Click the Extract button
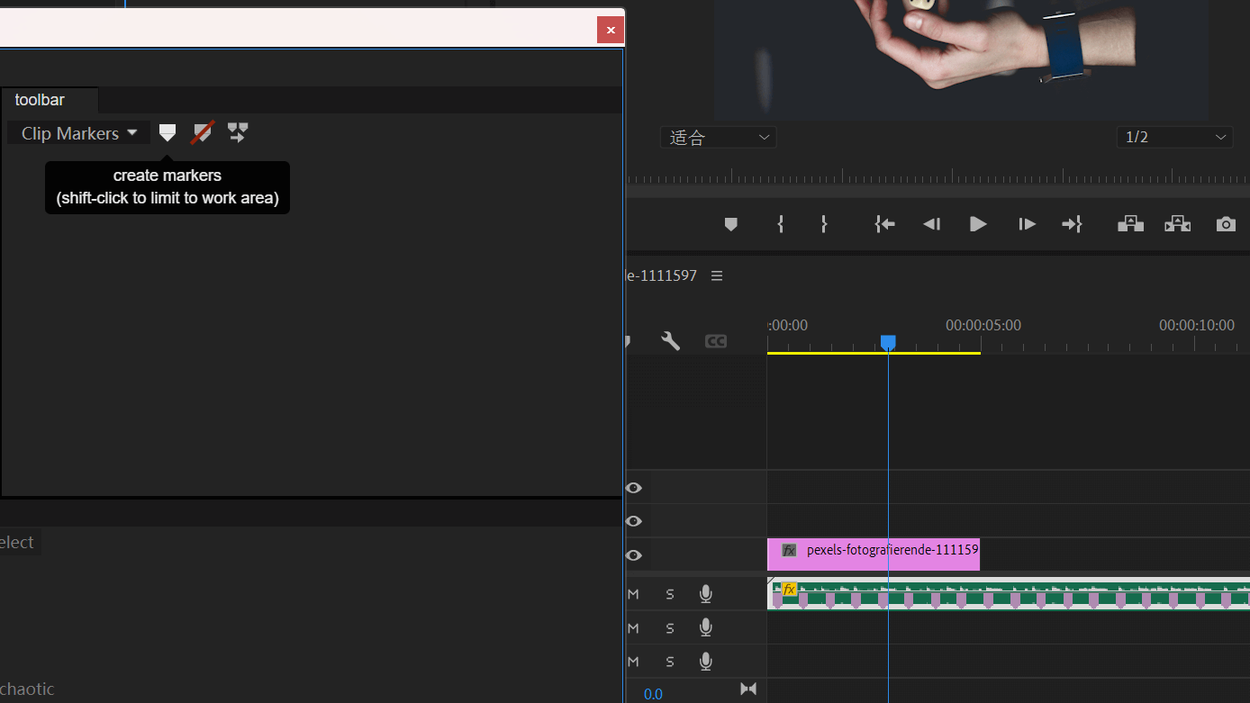Screen dimensions: 1250x703 coord(1177,224)
